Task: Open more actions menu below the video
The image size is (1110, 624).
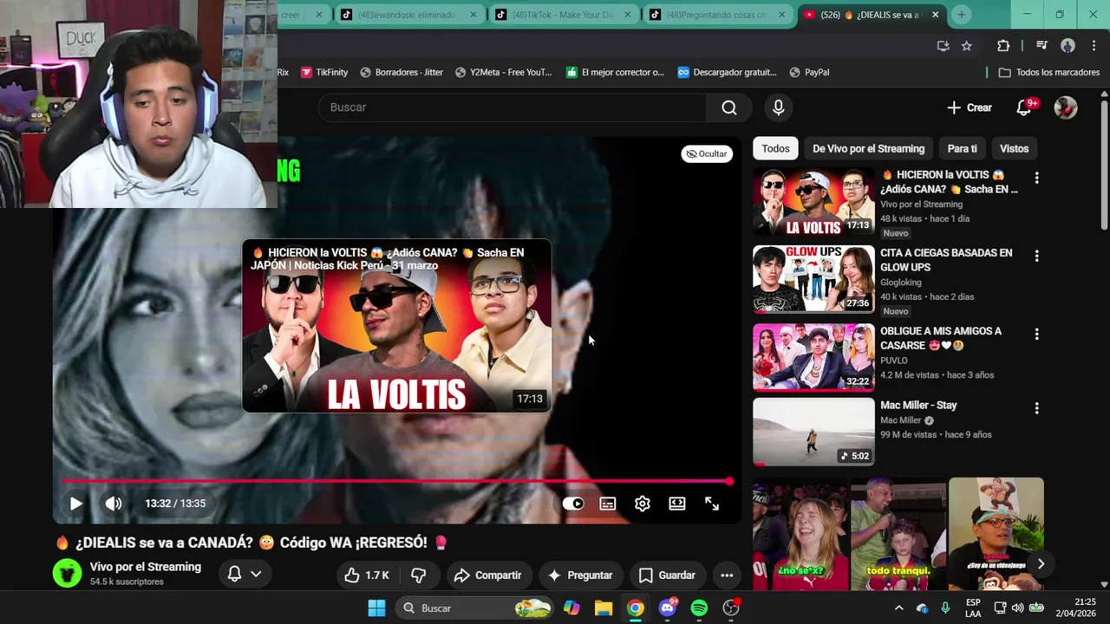Action: coord(727,575)
